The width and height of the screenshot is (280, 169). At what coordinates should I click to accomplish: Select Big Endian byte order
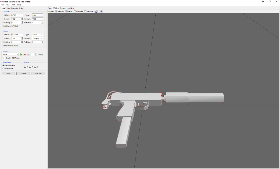(x=4, y=68)
